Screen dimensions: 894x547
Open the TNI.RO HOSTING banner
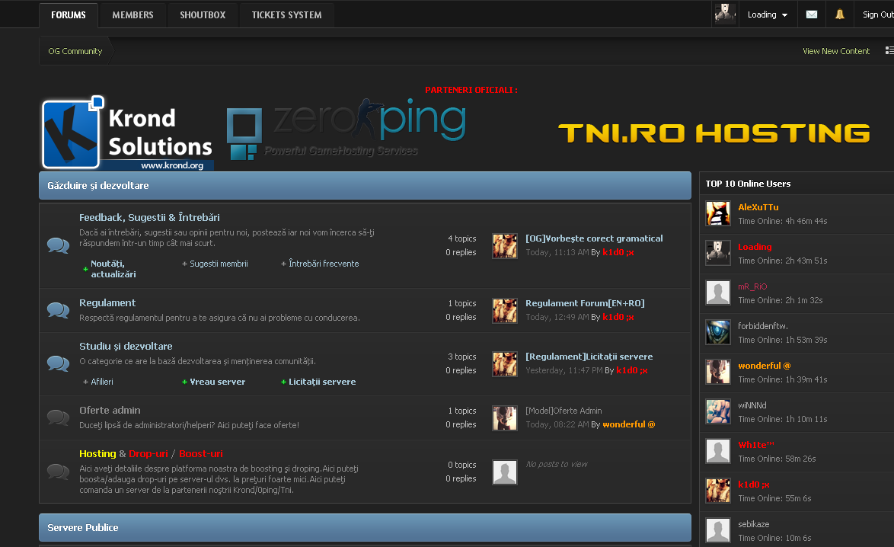(714, 133)
